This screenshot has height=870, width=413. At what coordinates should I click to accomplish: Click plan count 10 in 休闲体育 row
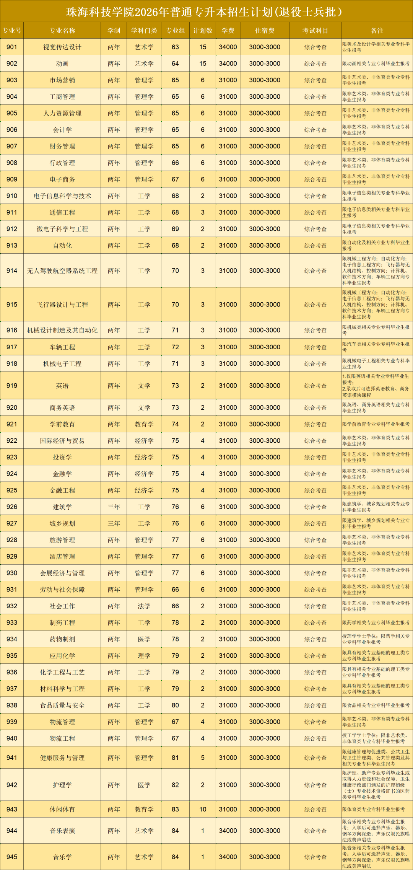(x=203, y=809)
